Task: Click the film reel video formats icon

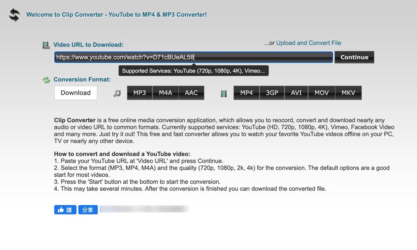Action: [x=223, y=94]
